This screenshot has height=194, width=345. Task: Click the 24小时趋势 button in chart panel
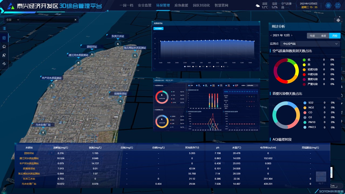[158, 28]
